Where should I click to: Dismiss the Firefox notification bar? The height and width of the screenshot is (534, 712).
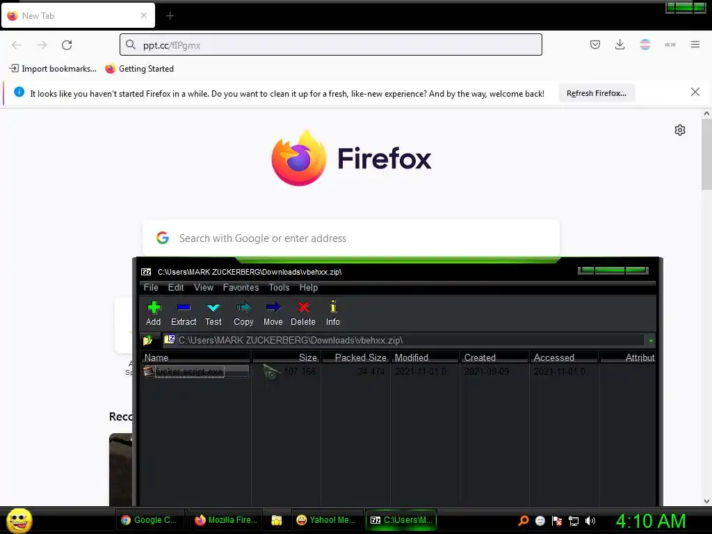coord(695,92)
